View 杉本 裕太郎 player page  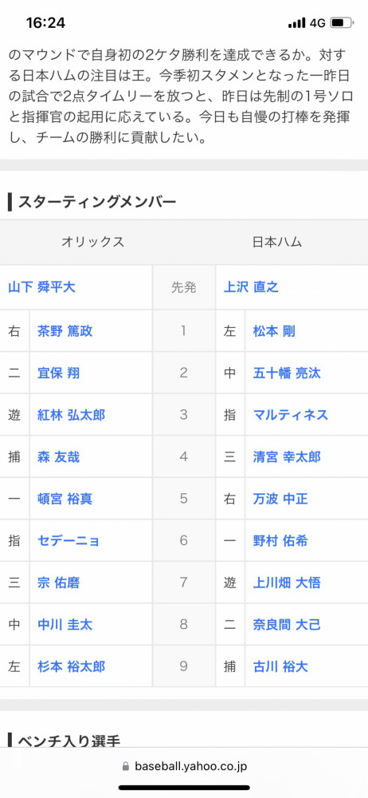tap(71, 666)
